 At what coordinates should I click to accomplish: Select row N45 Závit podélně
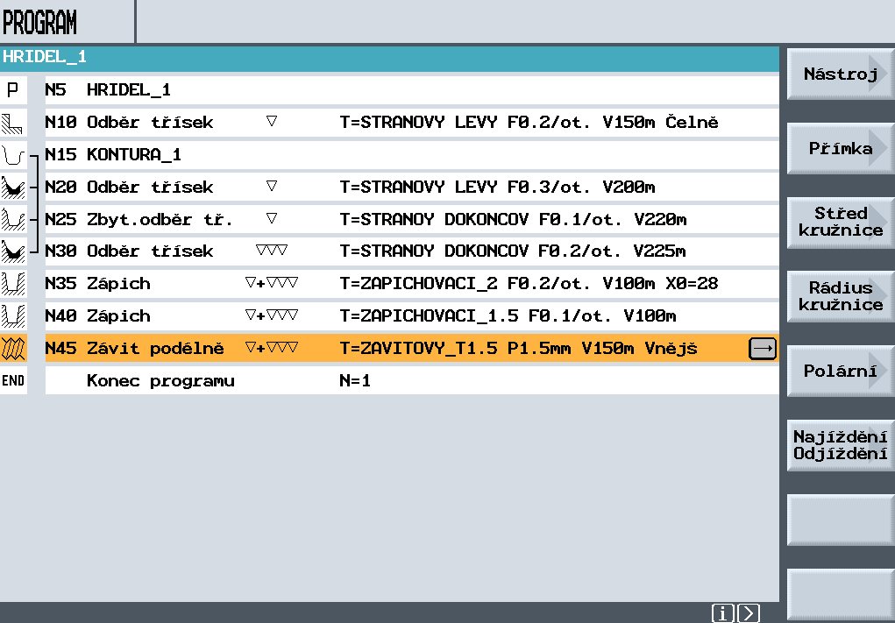tap(411, 348)
